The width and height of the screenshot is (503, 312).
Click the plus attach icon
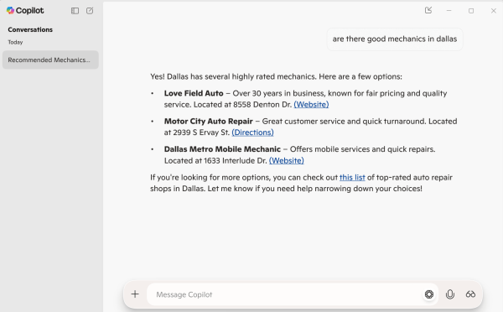pyautogui.click(x=135, y=294)
